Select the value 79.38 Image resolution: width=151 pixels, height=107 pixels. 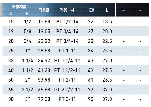[44, 99]
